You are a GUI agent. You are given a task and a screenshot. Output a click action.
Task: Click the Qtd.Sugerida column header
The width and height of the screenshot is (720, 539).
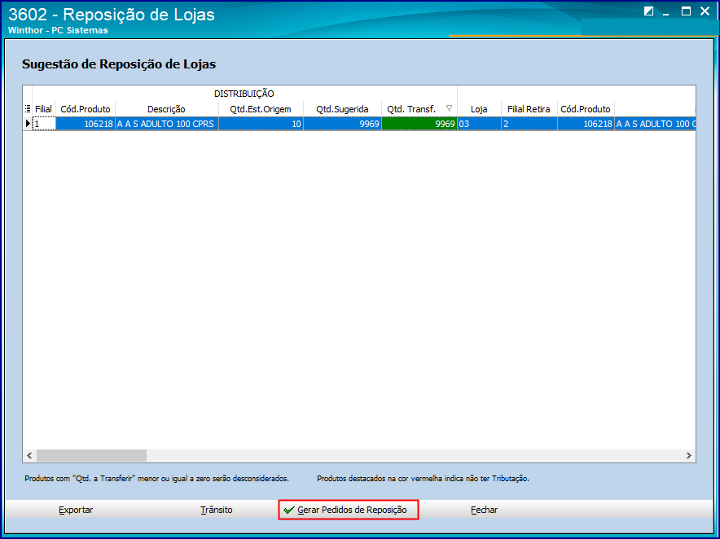[x=342, y=109]
